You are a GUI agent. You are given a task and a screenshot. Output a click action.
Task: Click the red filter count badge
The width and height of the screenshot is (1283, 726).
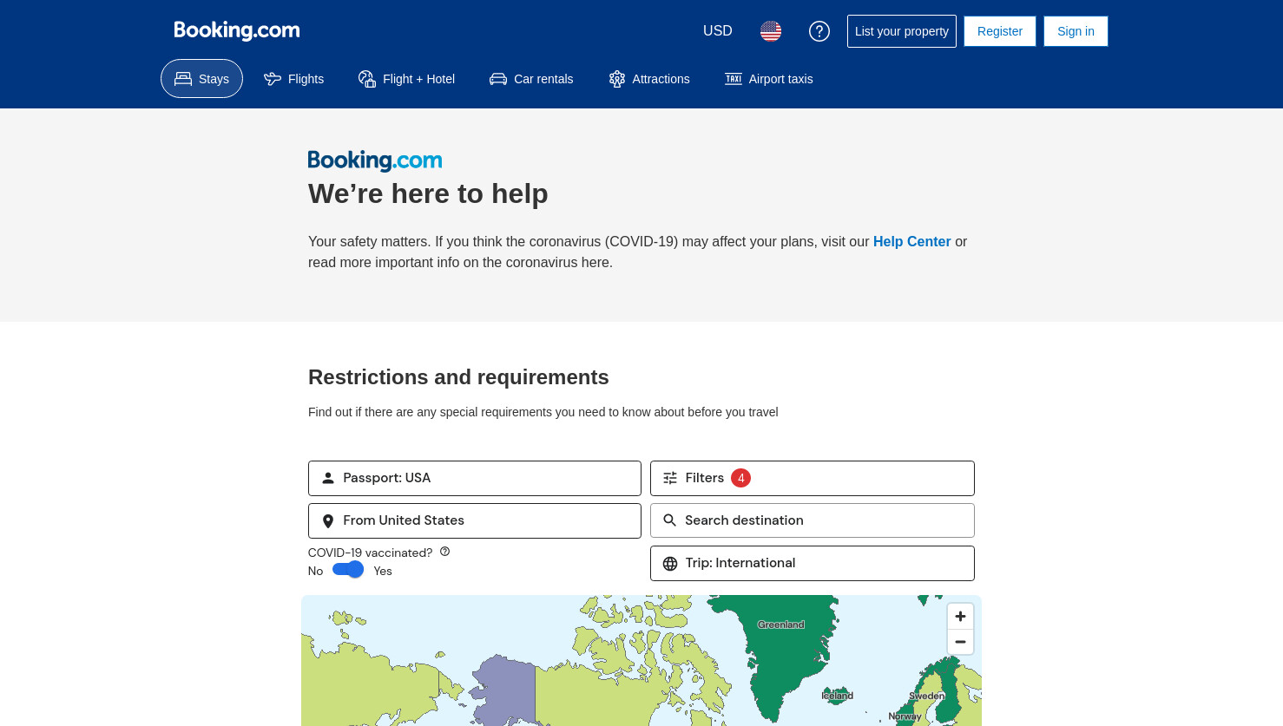click(x=740, y=478)
